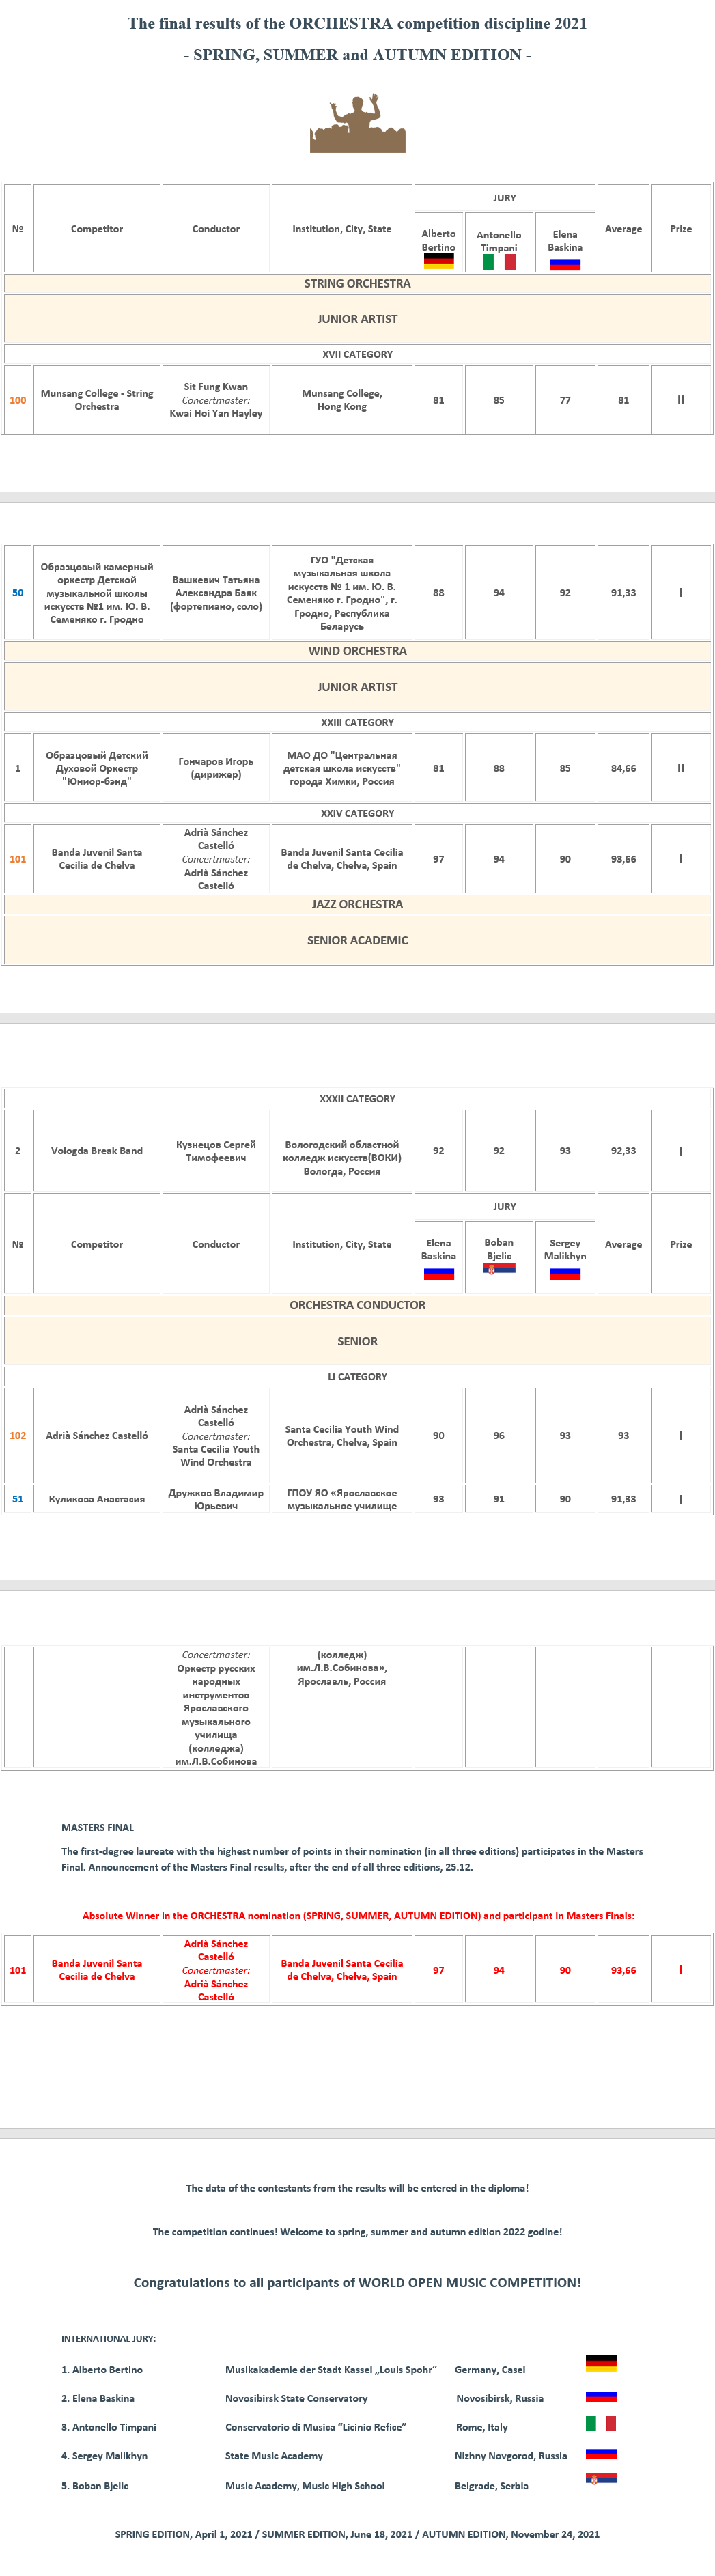Click the Russian flag beside Nizhny Novgorod, Russia

(601, 2453)
